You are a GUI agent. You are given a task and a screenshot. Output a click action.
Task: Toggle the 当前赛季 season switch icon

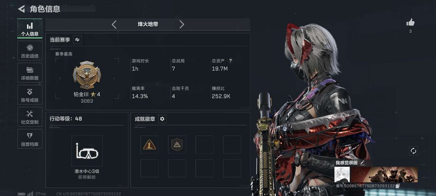click(x=77, y=40)
